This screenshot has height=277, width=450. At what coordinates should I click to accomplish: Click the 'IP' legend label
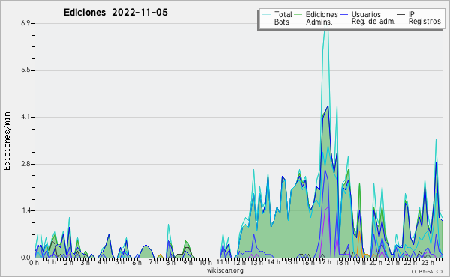(412, 14)
